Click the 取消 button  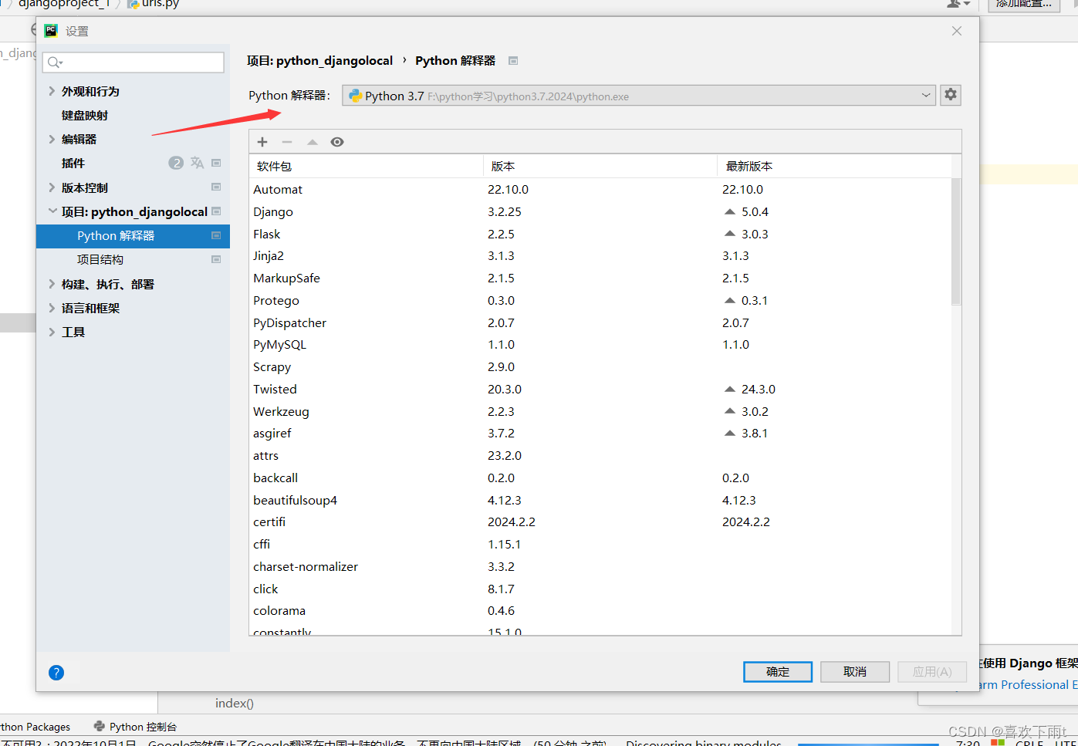855,672
